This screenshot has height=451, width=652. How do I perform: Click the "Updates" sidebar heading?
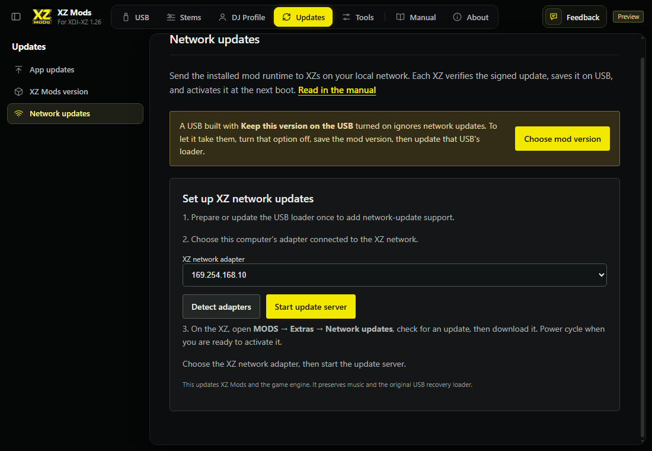(x=28, y=47)
